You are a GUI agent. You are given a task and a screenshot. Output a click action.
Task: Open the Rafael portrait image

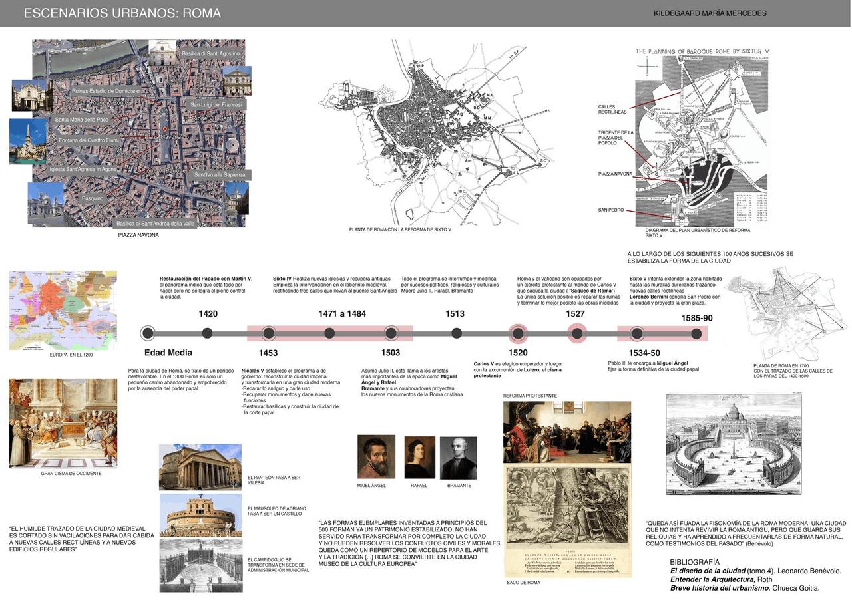pos(419,457)
